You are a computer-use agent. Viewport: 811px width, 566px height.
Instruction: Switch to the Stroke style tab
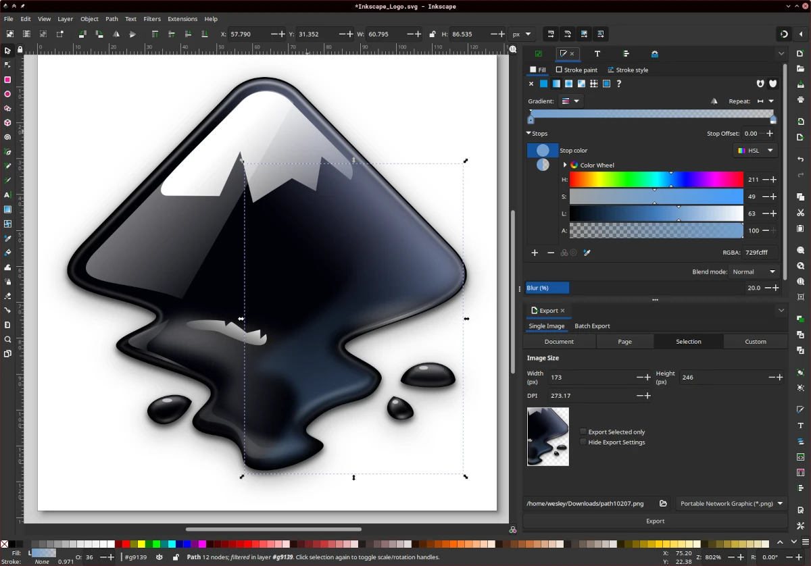[x=628, y=70]
